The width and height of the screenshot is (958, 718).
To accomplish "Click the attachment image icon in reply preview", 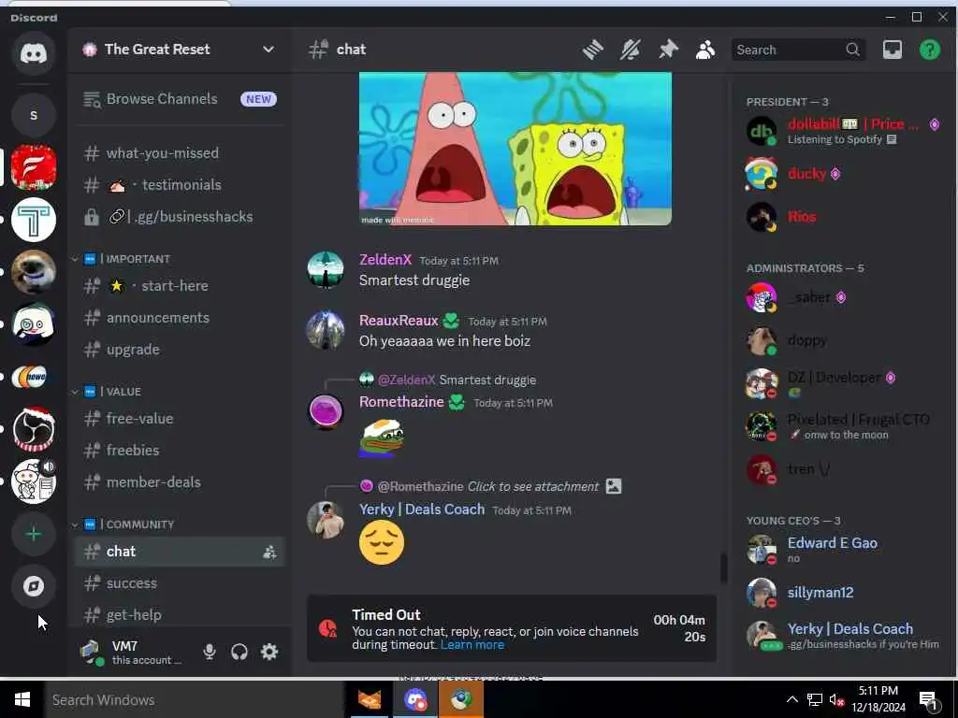I will (614, 486).
